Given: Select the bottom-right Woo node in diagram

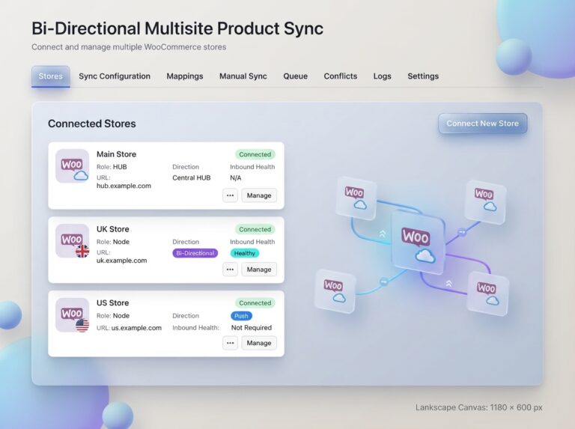Looking at the screenshot, I should pos(488,293).
